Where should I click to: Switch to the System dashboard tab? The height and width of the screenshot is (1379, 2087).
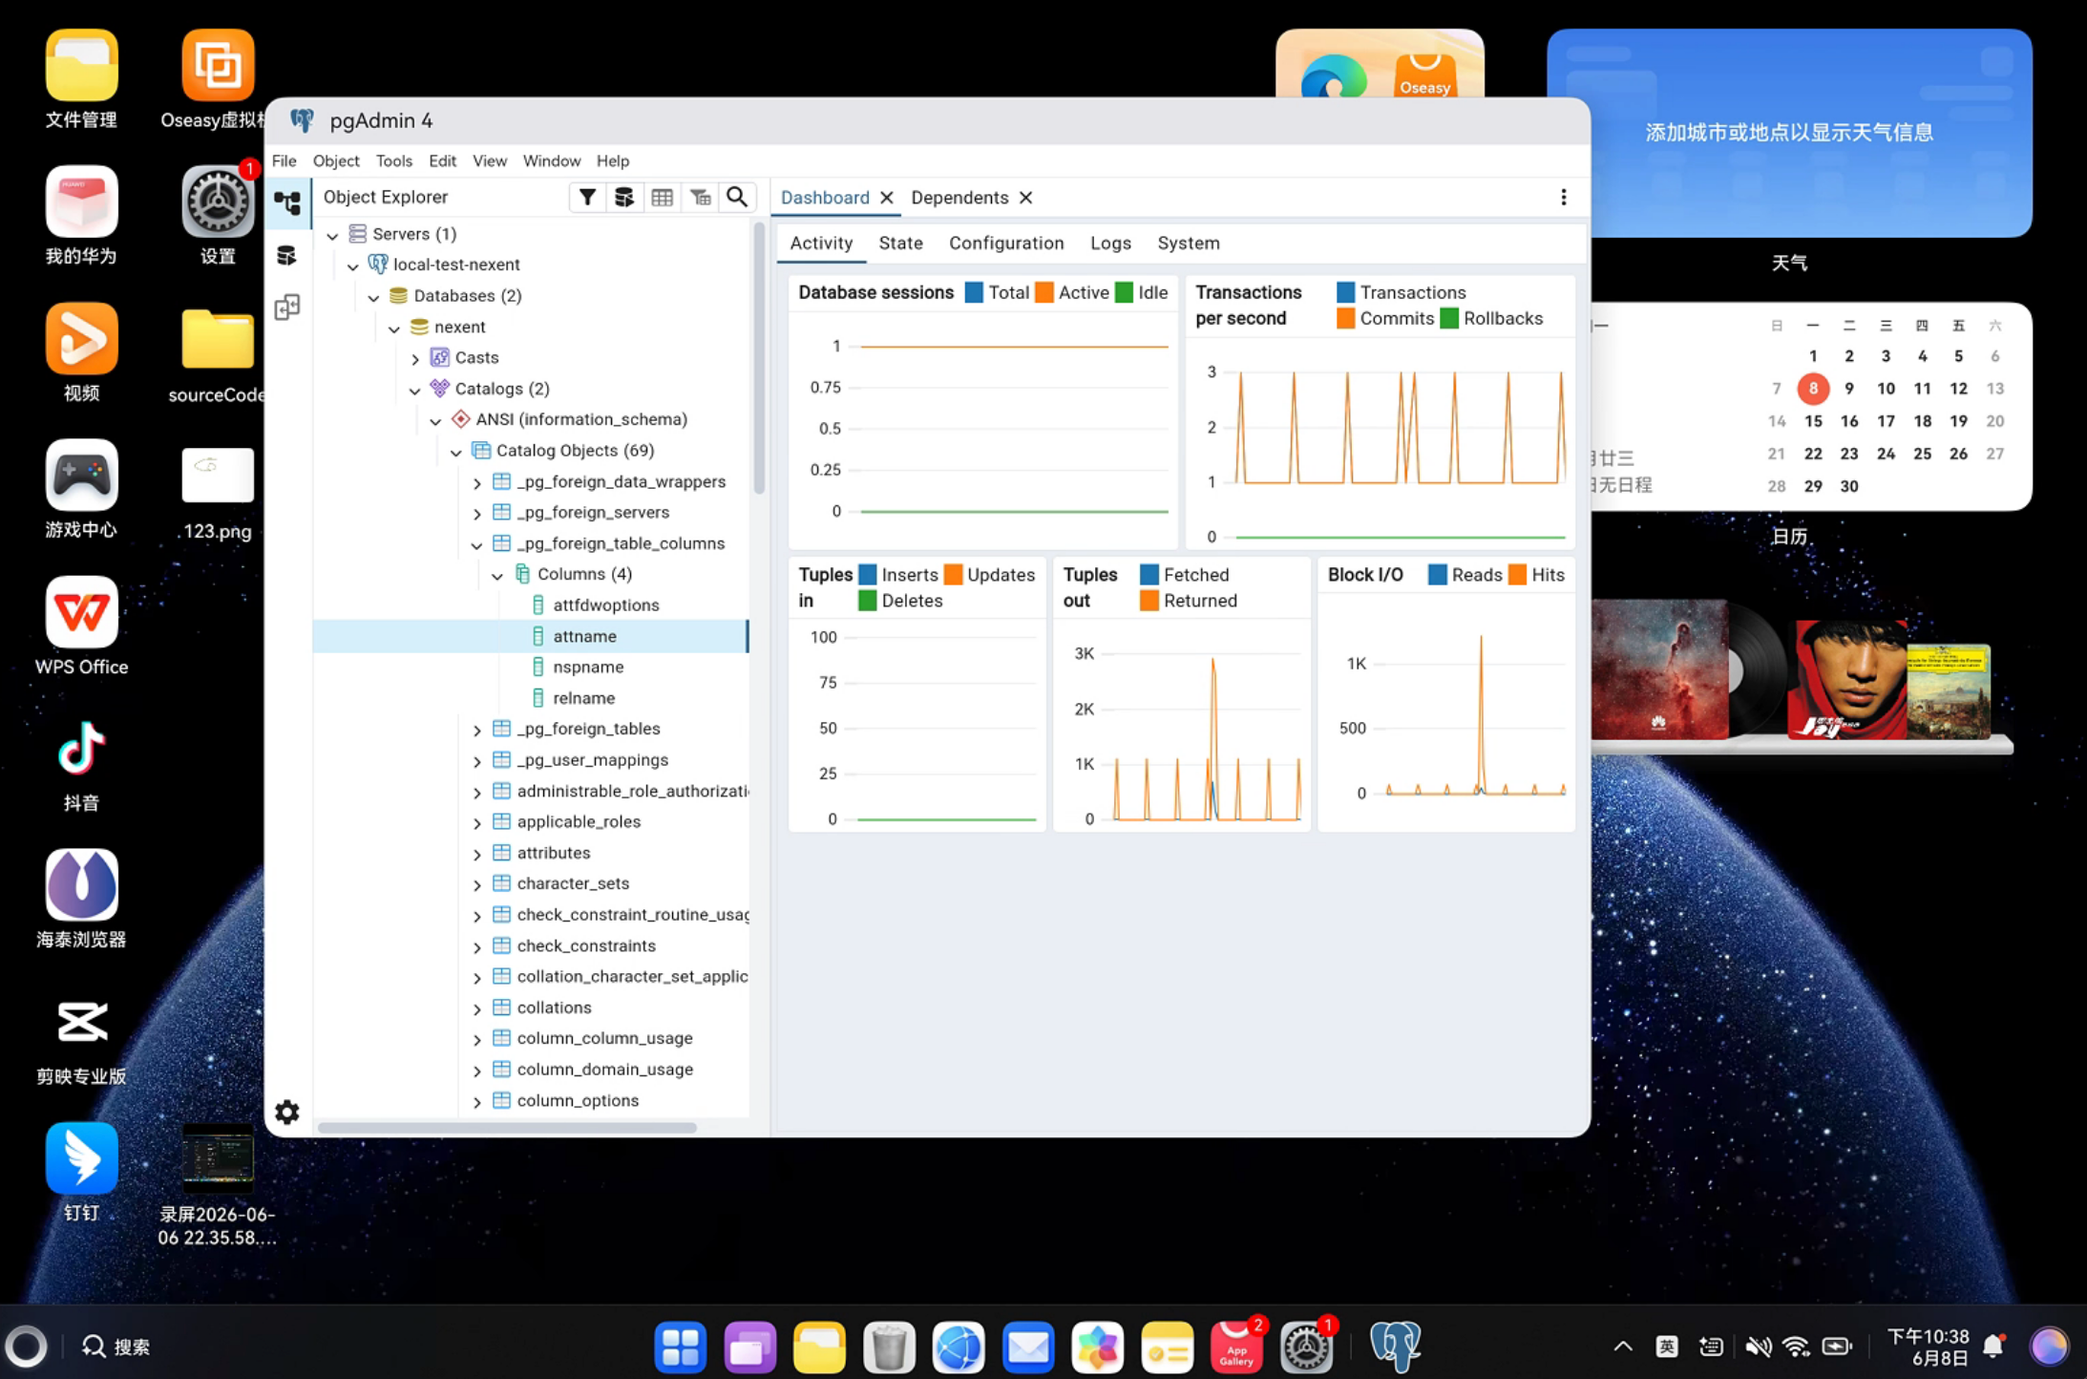[1189, 243]
